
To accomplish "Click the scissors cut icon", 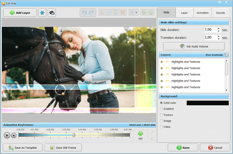I will (102, 13).
